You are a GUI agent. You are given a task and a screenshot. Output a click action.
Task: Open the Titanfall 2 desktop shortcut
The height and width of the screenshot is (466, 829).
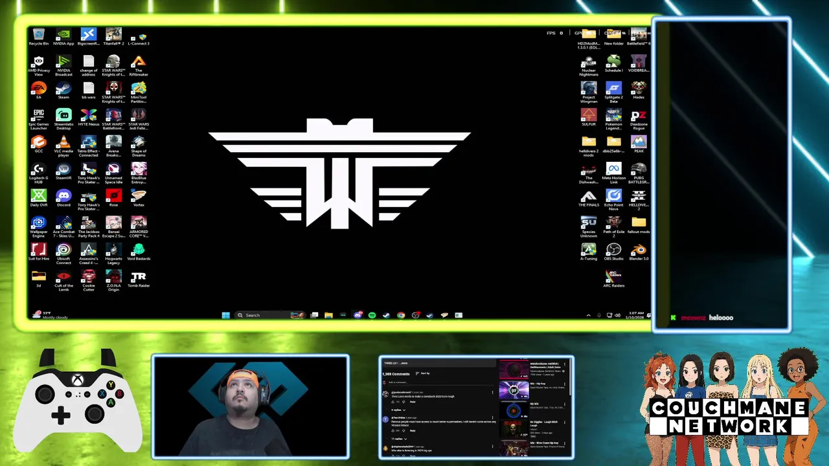[113, 37]
